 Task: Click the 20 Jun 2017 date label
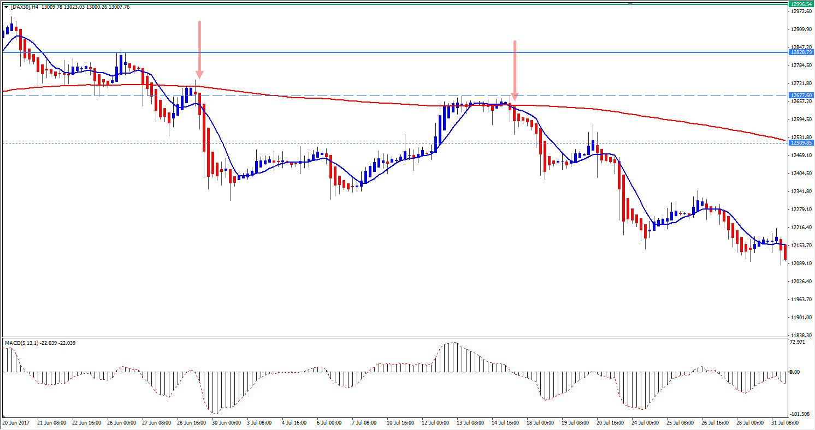point(15,422)
